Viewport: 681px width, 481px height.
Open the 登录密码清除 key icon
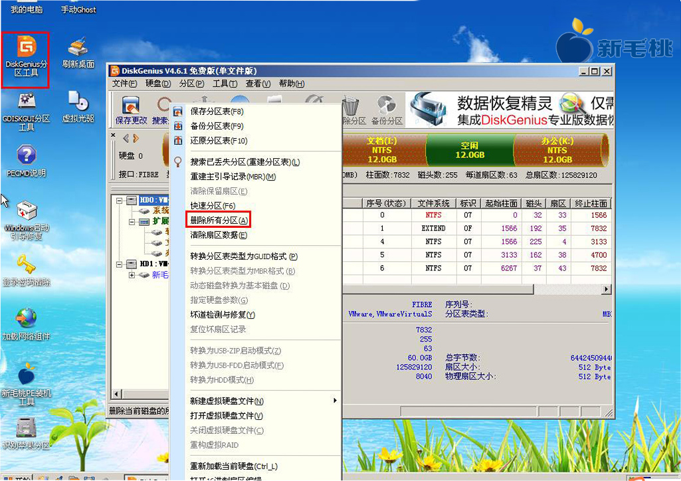(26, 270)
